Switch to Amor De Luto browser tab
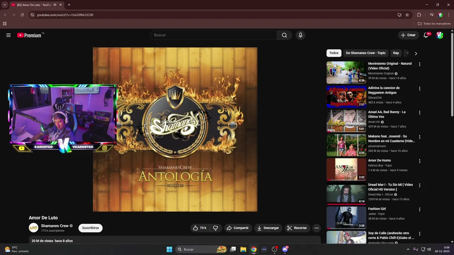Image resolution: width=454 pixels, height=255 pixels. pos(34,5)
